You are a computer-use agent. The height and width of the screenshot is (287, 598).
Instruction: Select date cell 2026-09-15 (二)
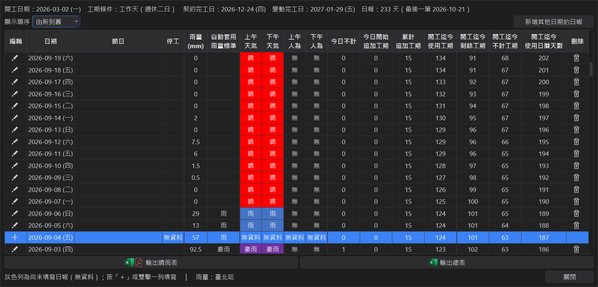pyautogui.click(x=51, y=106)
